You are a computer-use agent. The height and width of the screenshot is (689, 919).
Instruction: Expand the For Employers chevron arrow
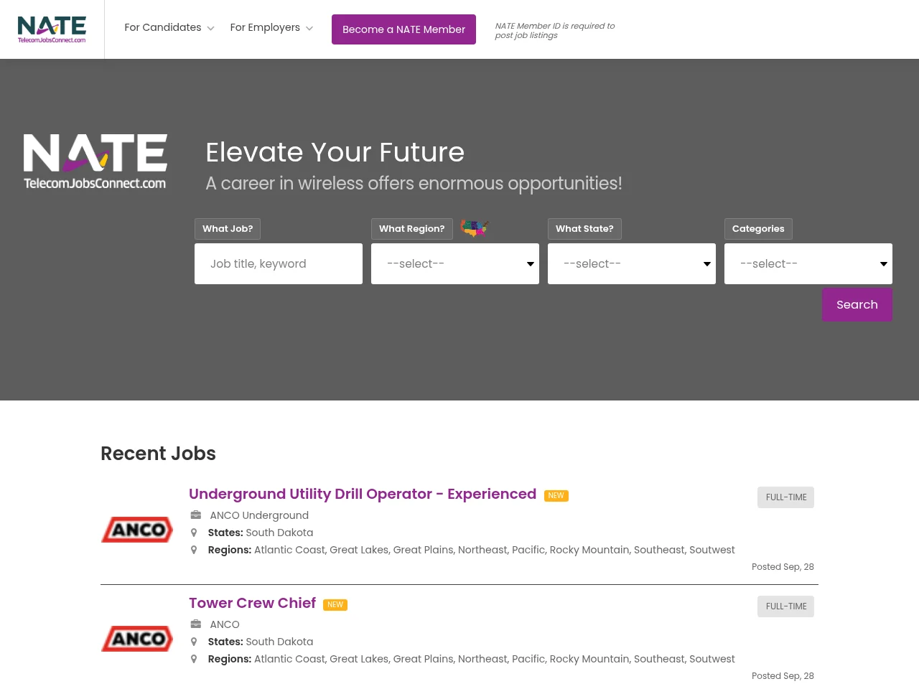point(309,29)
